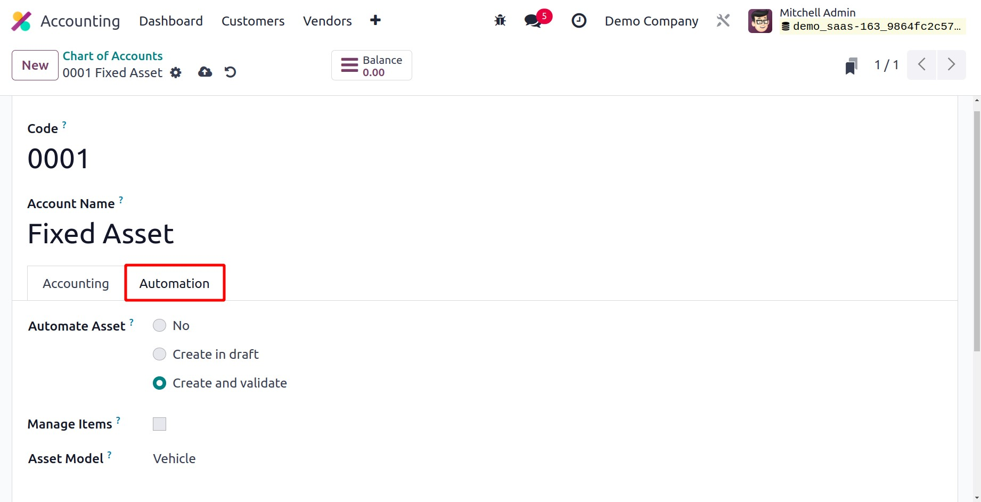This screenshot has width=981, height=502.
Task: Save the record with the cloud upload icon
Action: point(205,72)
